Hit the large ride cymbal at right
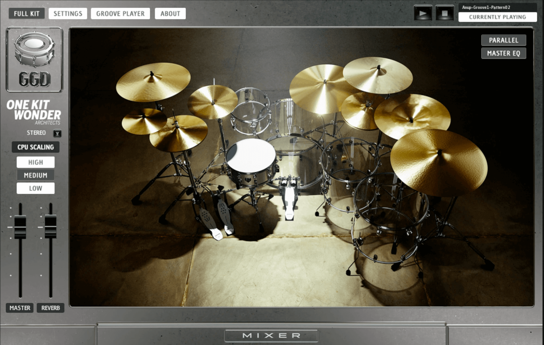 click(x=438, y=162)
